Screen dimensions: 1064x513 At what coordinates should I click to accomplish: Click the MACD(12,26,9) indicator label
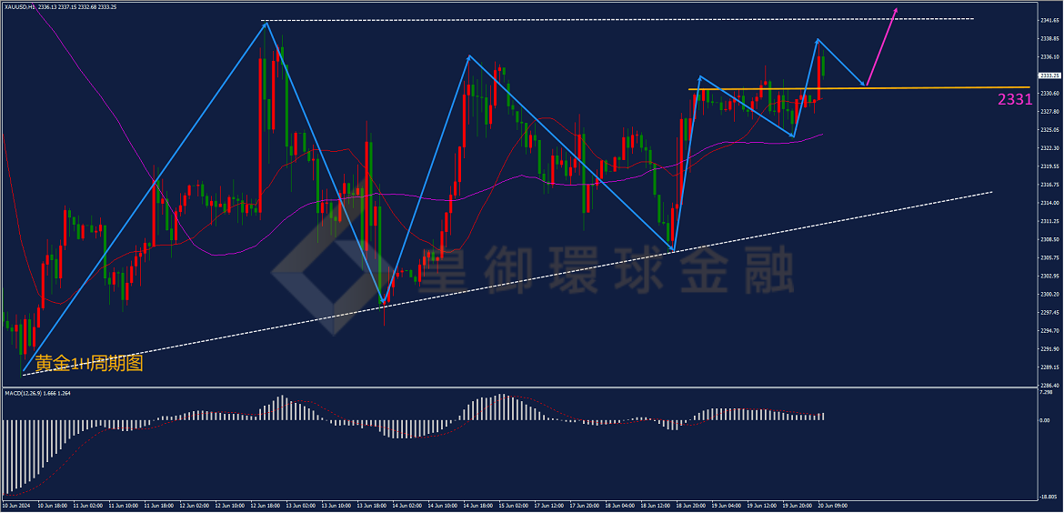tap(23, 393)
